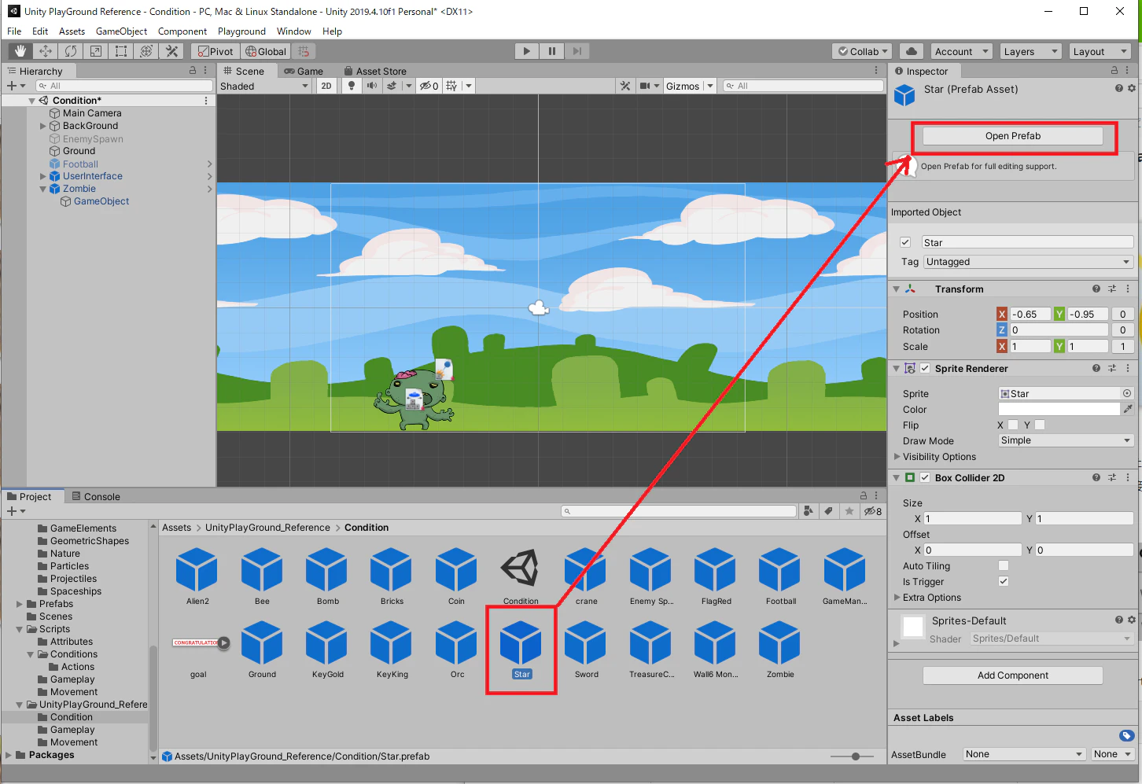Open Transform component help icon
Image resolution: width=1142 pixels, height=784 pixels.
1096,289
